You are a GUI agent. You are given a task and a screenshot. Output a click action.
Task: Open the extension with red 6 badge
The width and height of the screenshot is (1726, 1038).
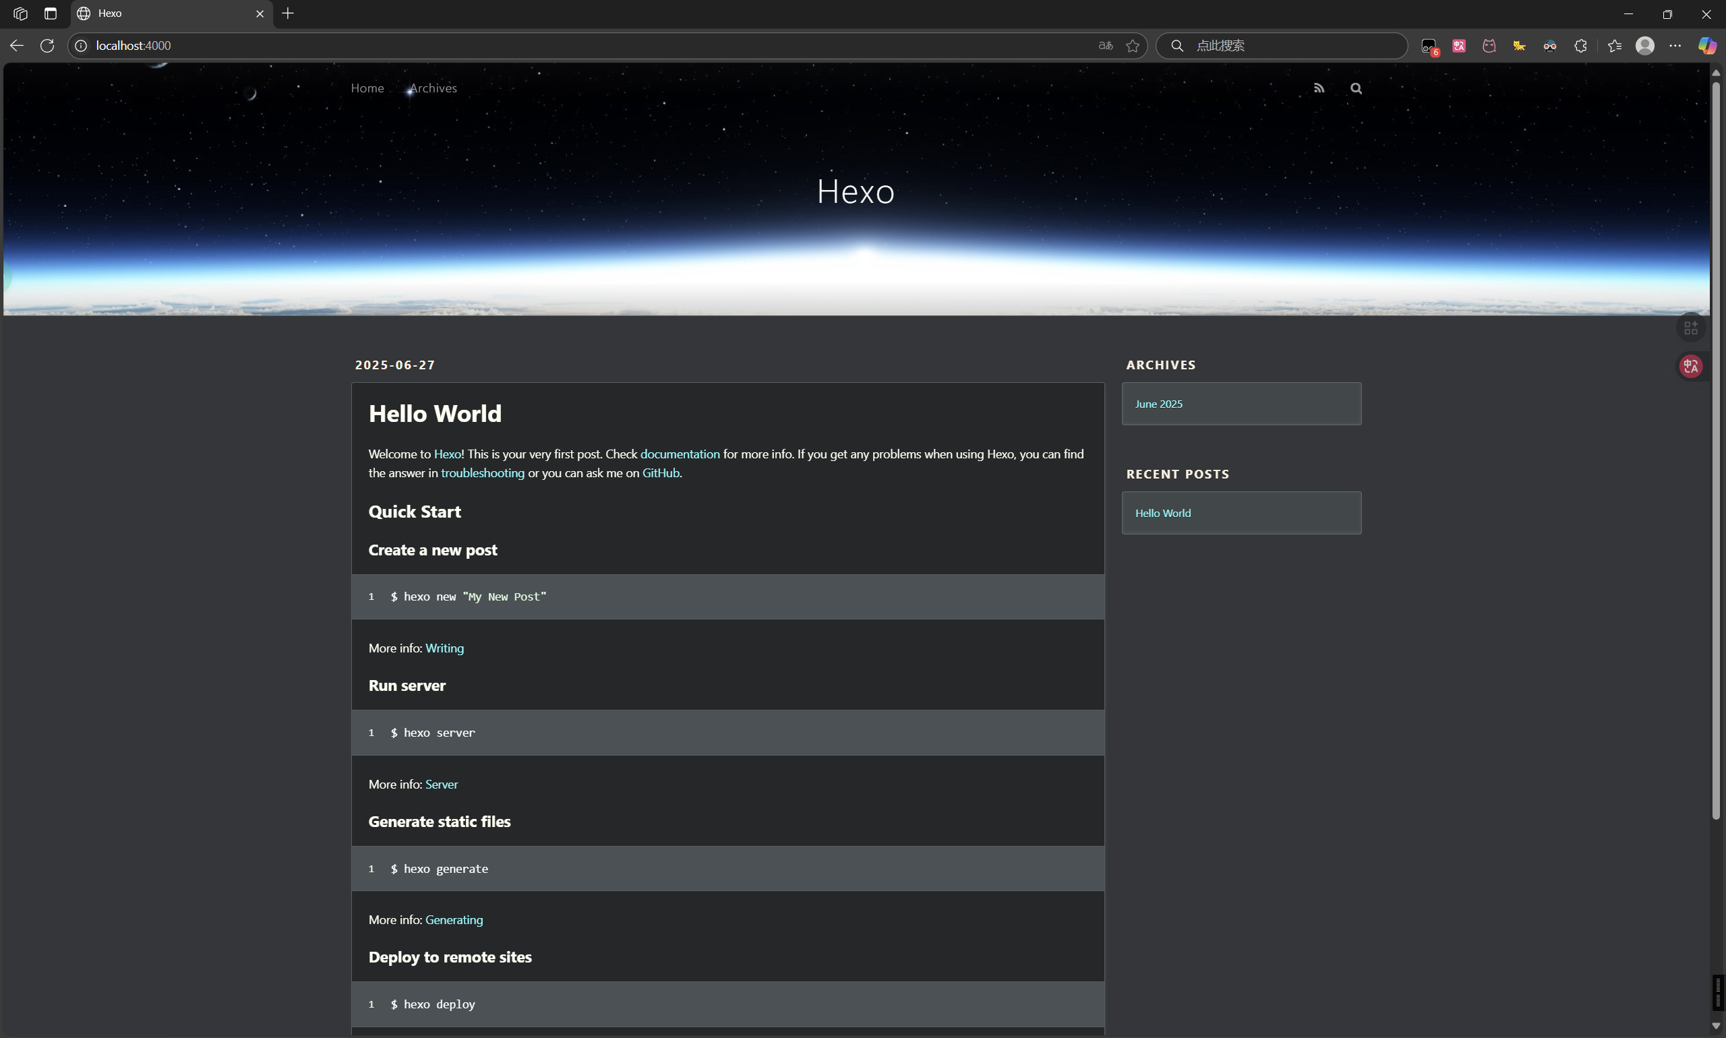(x=1429, y=46)
